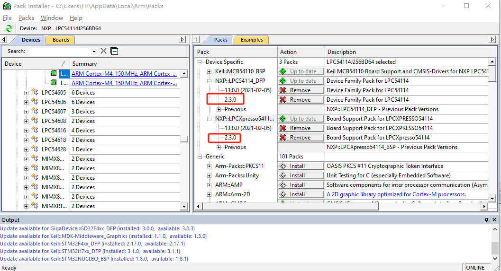Collapse the Device Specific packs group
Screen dimensions: 501x271
point(200,62)
